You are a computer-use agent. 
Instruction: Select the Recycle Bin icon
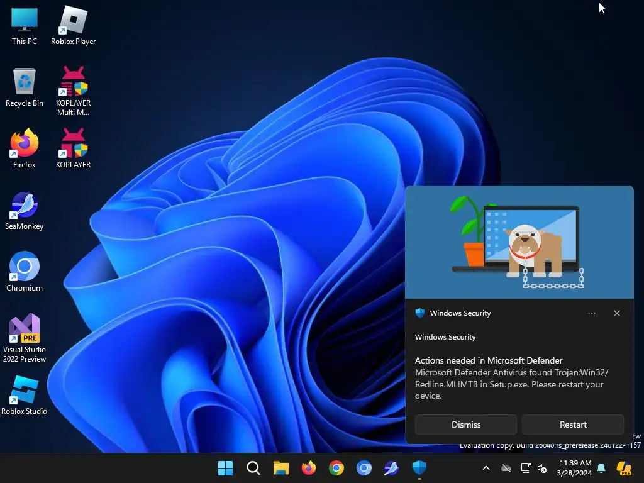point(25,87)
